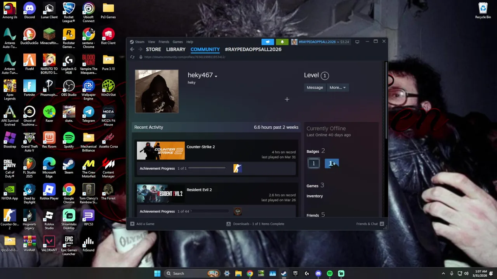Click Add a Game label
The image size is (497, 279).
coord(145,224)
